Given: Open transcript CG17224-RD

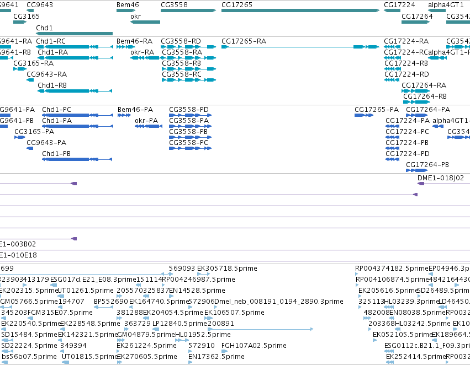Looking at the screenshot, I should coord(406,74).
